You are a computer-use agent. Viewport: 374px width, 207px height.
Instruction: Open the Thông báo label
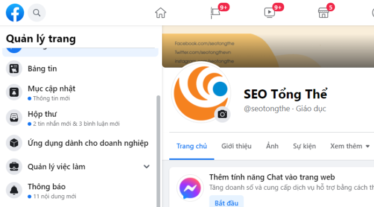pos(47,187)
